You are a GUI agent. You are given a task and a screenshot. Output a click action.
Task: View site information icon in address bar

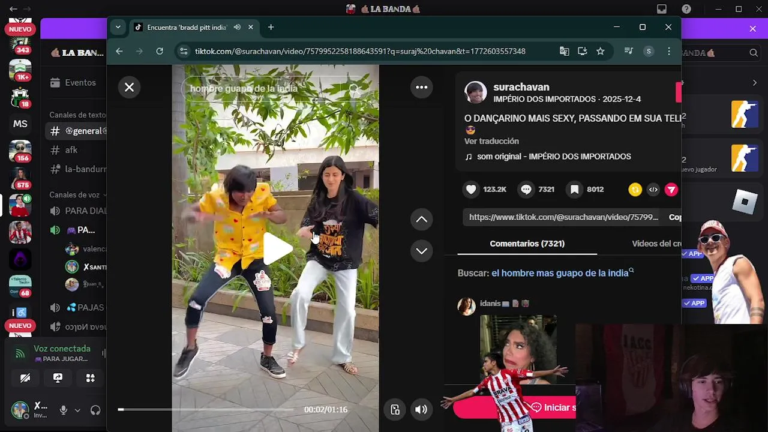(x=184, y=52)
